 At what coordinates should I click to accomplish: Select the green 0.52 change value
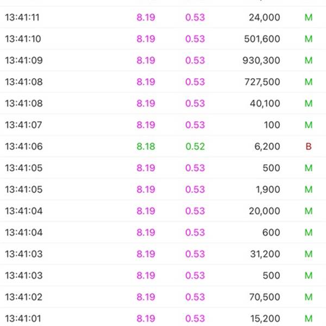coord(195,146)
